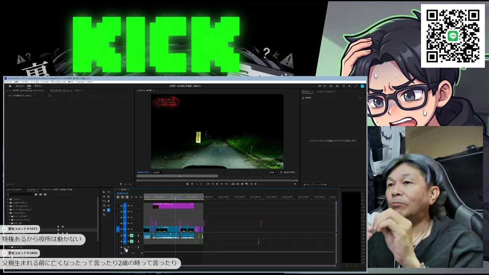489x275 pixels.
Task: Select the Hand tool
Action: click(x=104, y=210)
